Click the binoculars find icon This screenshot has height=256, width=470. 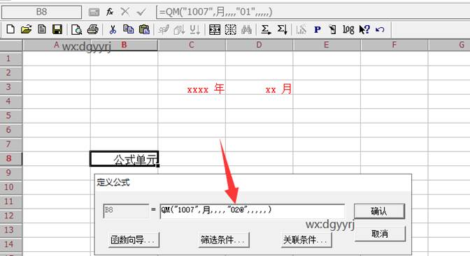(x=246, y=29)
